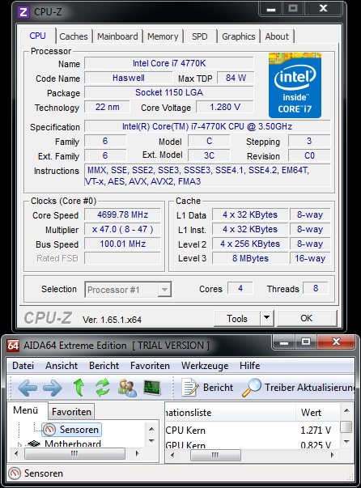The image size is (361, 488).
Task: Maximize the AIDA64 window
Action: click(306, 342)
